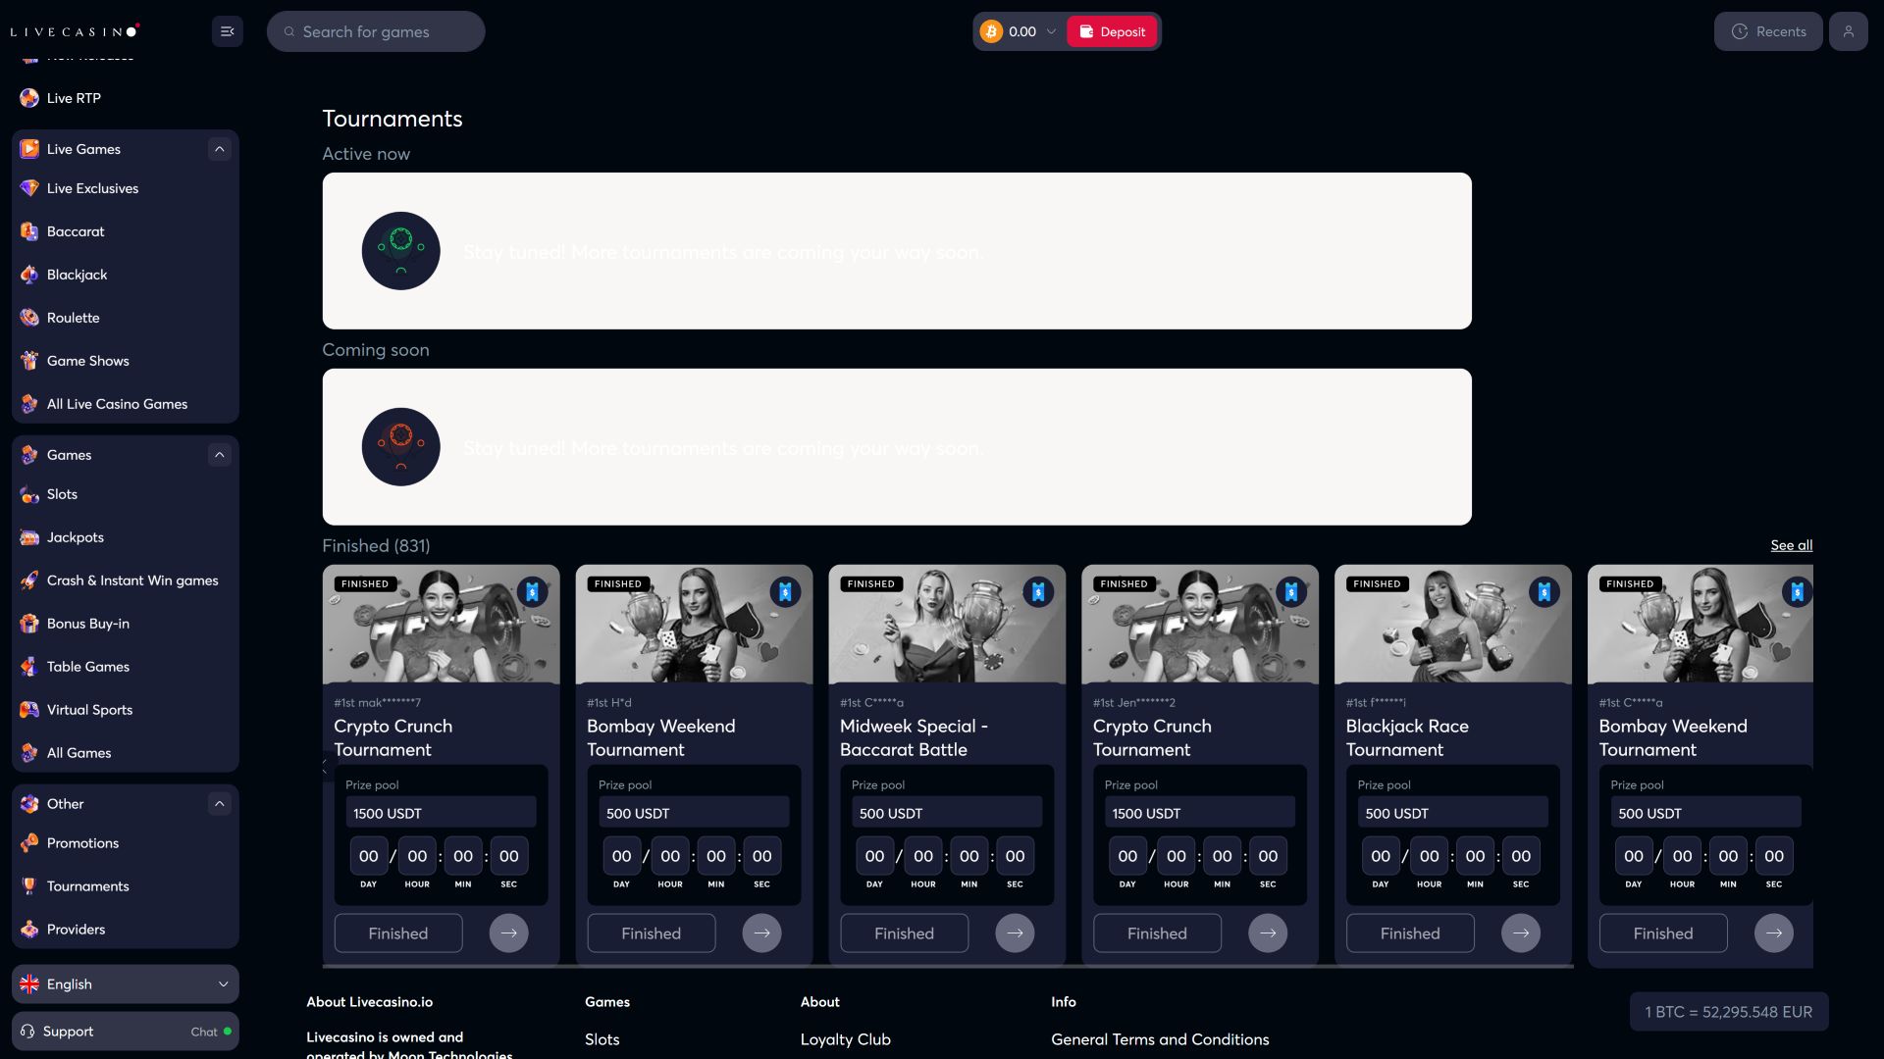Click the BTC to EUR rate box
The height and width of the screenshot is (1059, 1884).
click(1729, 1012)
